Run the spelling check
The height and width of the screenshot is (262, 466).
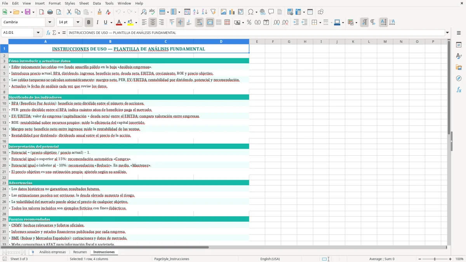(152, 12)
